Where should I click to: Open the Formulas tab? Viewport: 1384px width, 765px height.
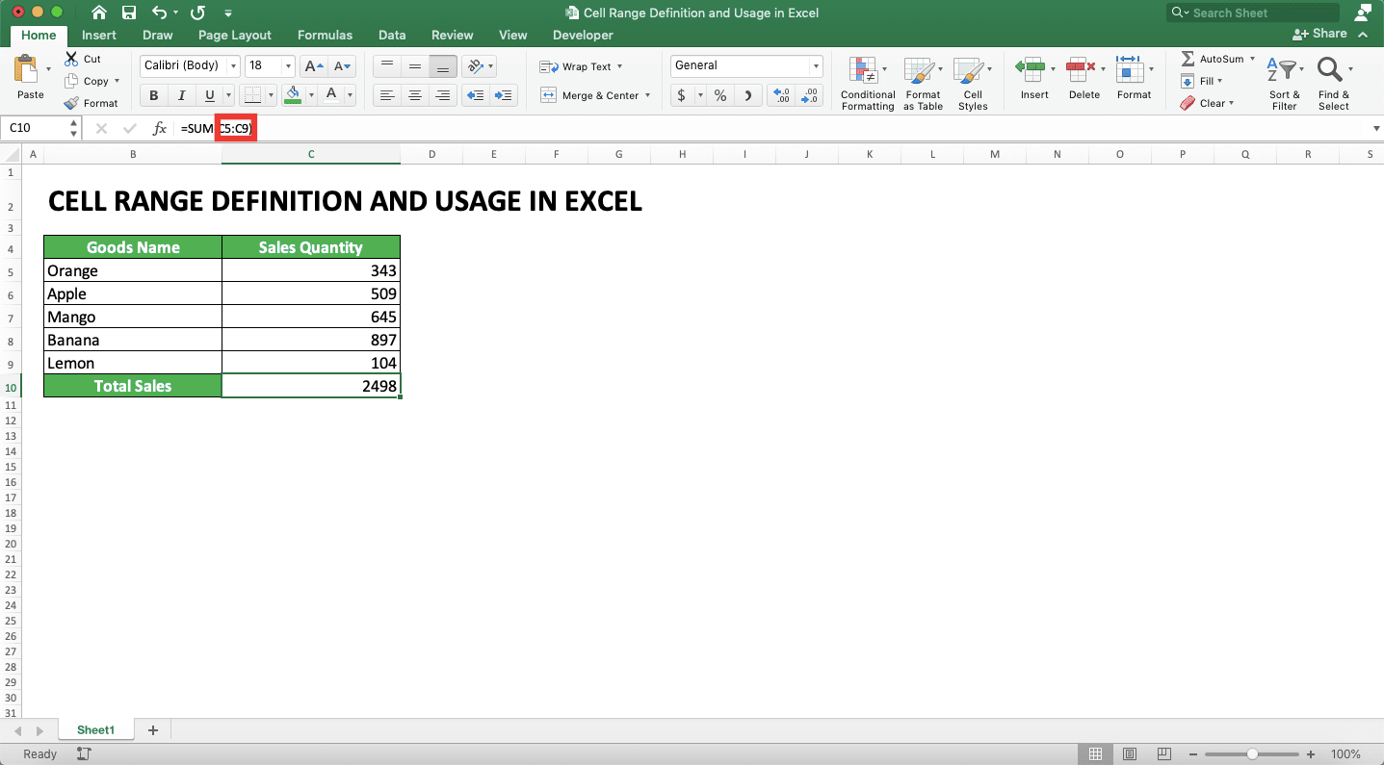tap(325, 35)
